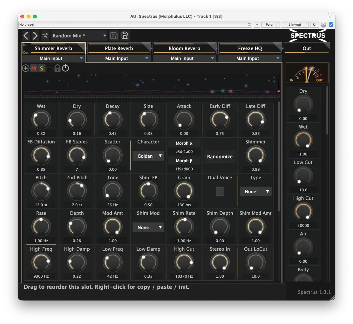Click the Randomize button
Image resolution: width=353 pixels, height=324 pixels.
point(220,156)
